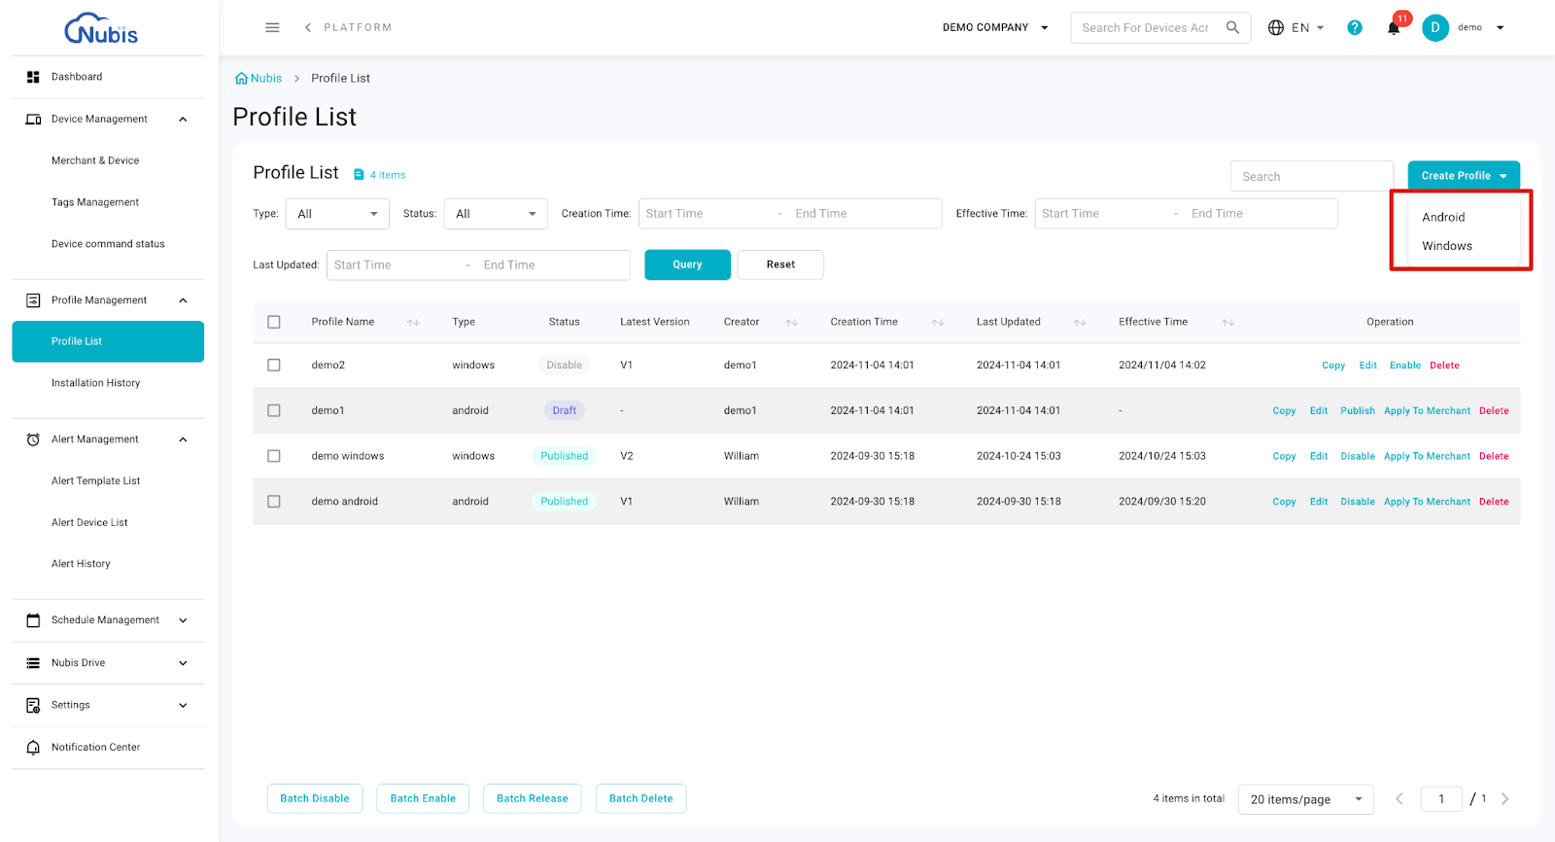Click the search magnifier icon
Image resolution: width=1555 pixels, height=842 pixels.
(1232, 27)
